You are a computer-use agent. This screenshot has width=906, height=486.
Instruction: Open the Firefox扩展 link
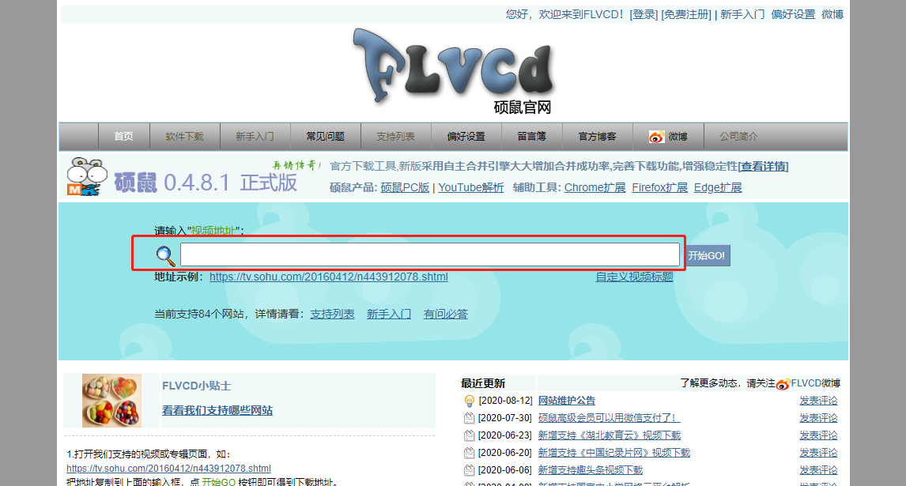pyautogui.click(x=660, y=188)
